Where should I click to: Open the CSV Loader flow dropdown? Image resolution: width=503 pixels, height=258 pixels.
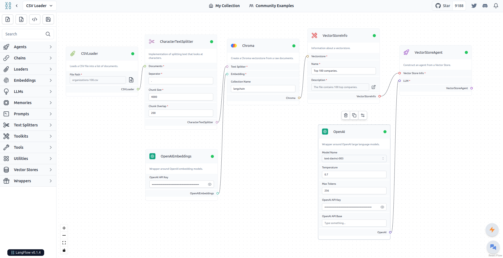[x=40, y=6]
